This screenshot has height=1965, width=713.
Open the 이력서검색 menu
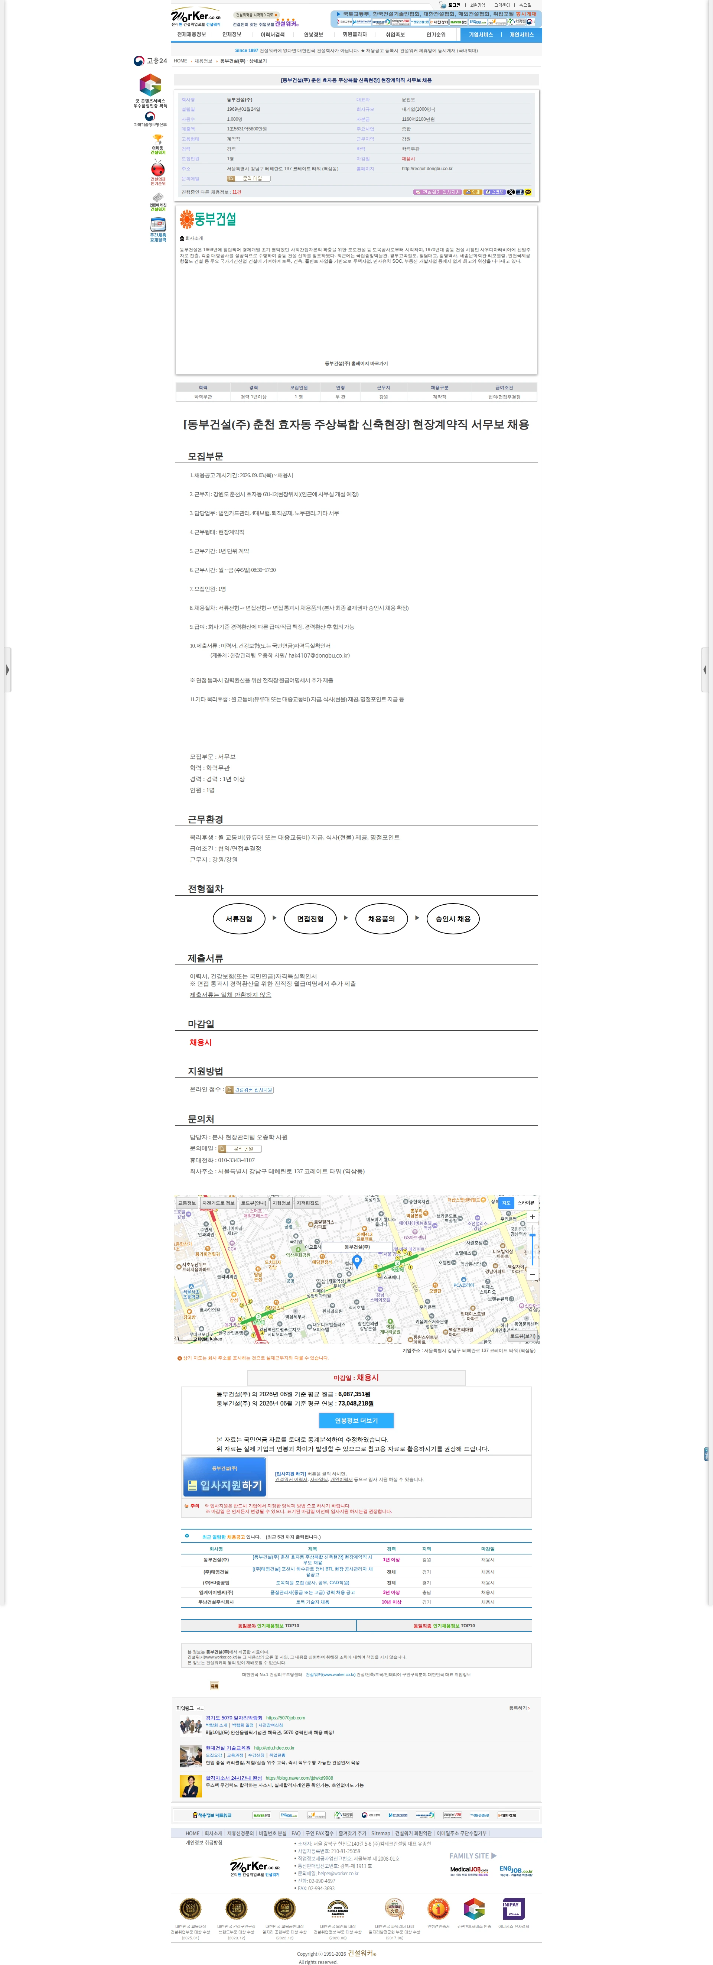(x=272, y=34)
